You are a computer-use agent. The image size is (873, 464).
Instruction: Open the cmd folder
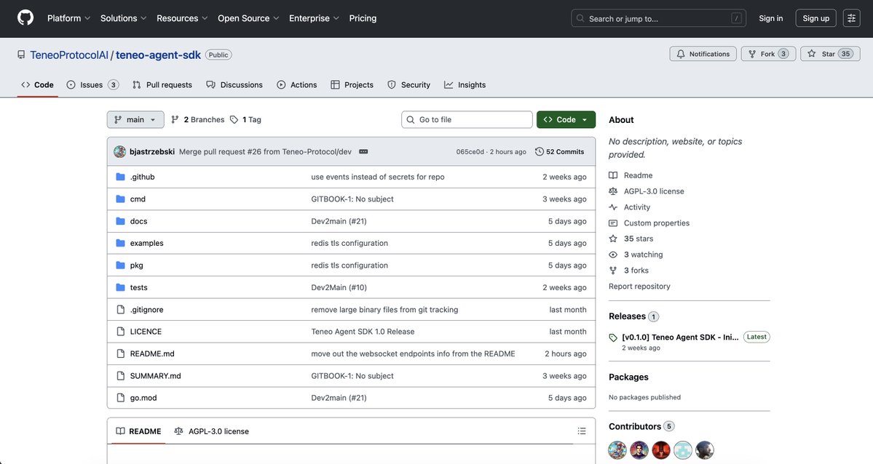(x=138, y=199)
